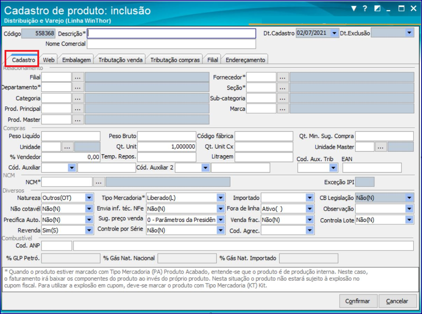Expand the Cod. Agrec. dropdown
This screenshot has height=314, width=422.
pyautogui.click(x=310, y=231)
